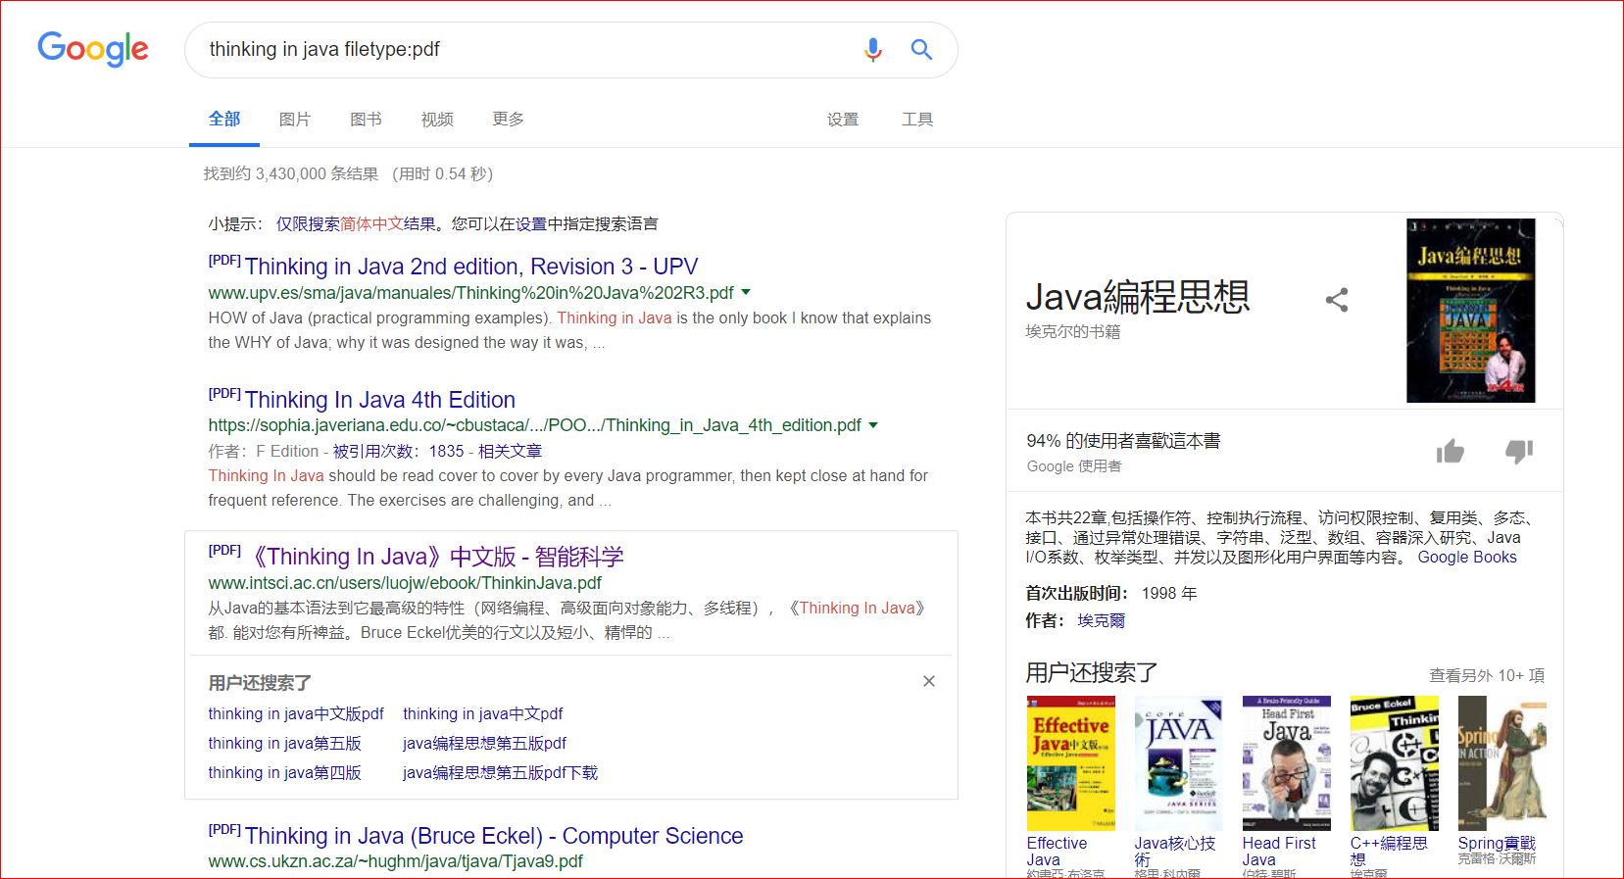Screen dimensions: 1624x879
Task: Open 设置 search settings
Action: coord(843,120)
